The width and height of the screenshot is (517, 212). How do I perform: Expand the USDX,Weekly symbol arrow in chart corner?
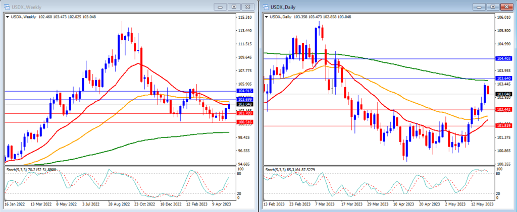tap(7, 18)
